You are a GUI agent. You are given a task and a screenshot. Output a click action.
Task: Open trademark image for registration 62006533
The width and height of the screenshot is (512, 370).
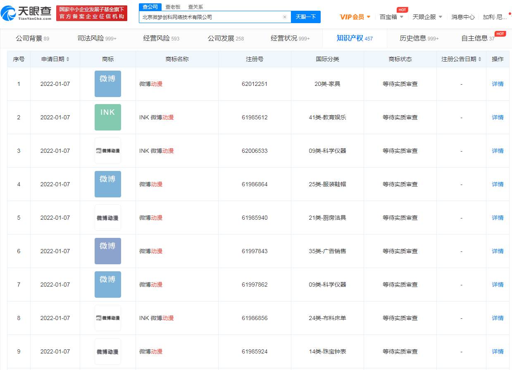coord(108,151)
